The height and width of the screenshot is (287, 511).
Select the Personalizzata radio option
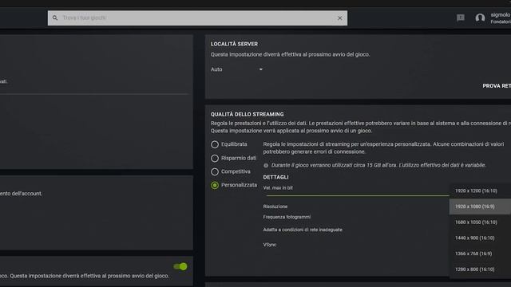215,185
